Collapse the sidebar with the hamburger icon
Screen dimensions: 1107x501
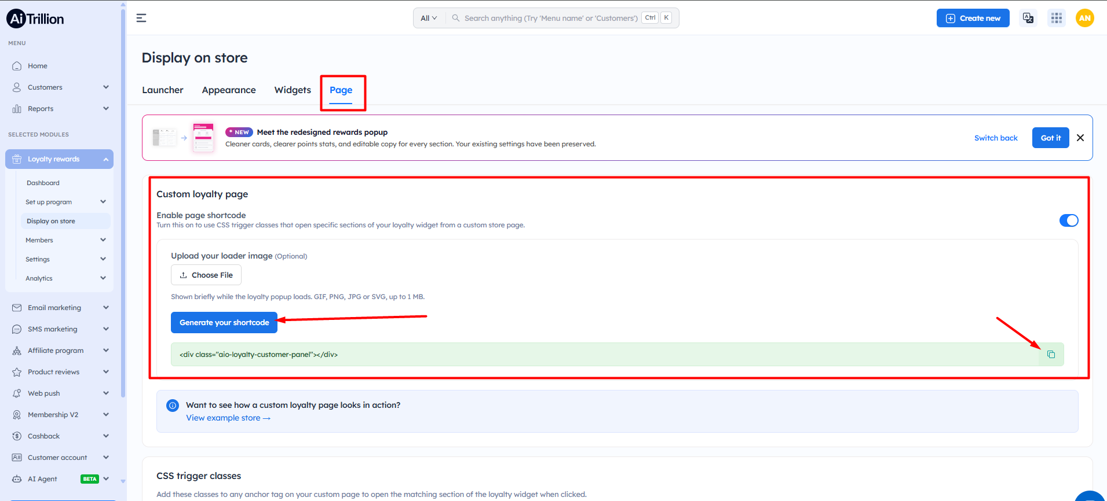point(141,18)
